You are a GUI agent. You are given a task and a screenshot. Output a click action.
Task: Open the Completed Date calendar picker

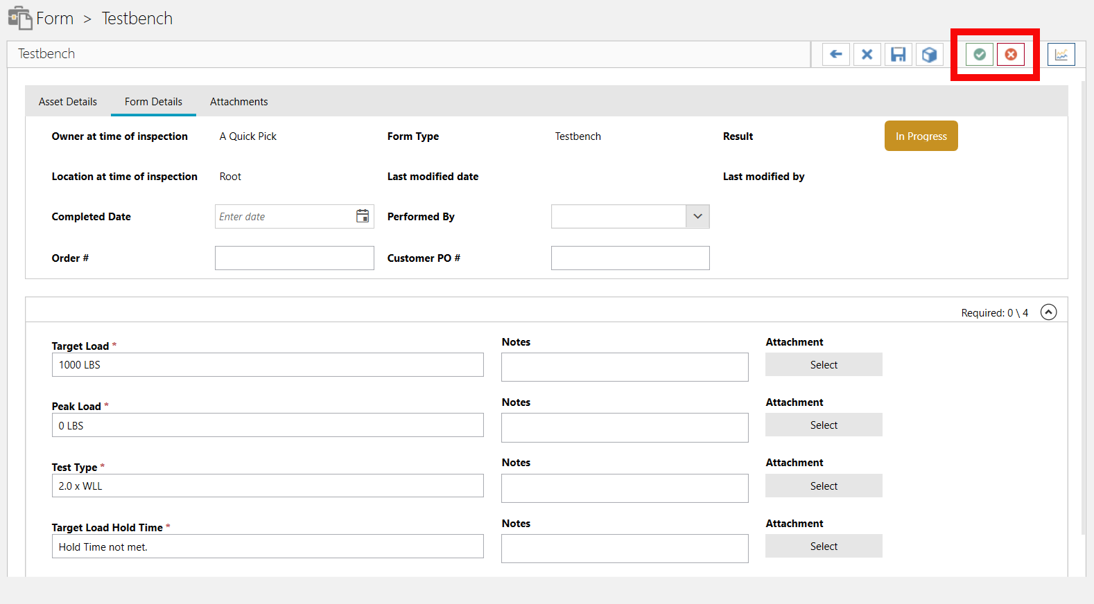pos(362,216)
